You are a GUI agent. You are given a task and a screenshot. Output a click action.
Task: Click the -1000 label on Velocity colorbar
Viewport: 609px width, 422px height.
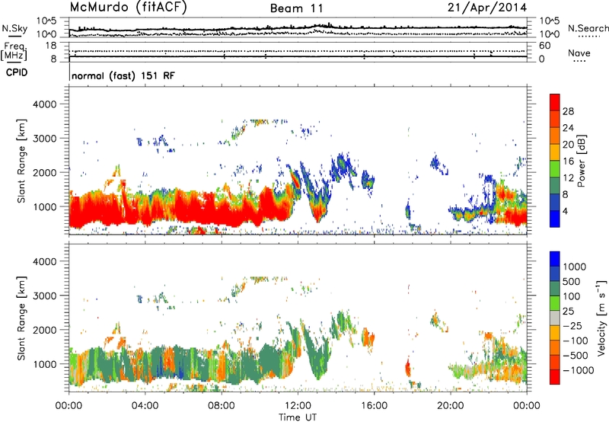click(578, 370)
